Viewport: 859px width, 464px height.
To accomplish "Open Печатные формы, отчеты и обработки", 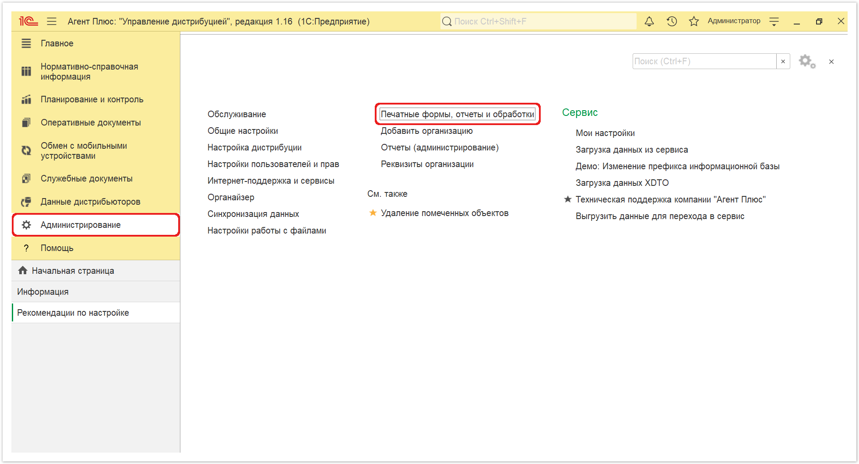I will [458, 114].
